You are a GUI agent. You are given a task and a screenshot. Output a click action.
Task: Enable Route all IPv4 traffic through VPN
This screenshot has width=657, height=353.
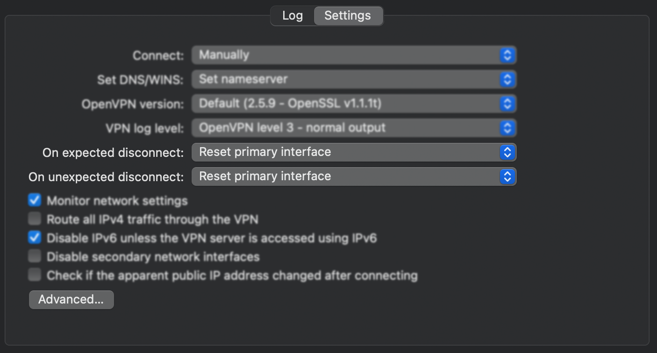pos(35,219)
